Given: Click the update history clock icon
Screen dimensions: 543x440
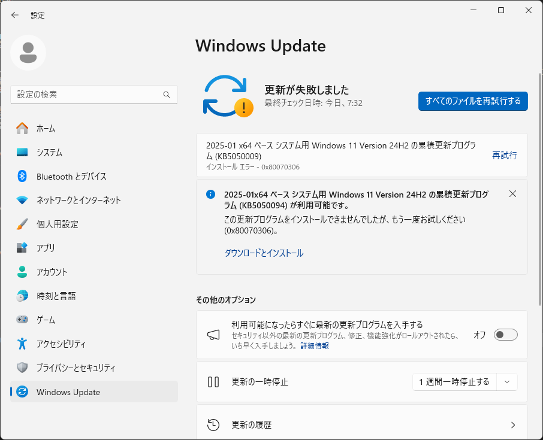Looking at the screenshot, I should (213, 425).
